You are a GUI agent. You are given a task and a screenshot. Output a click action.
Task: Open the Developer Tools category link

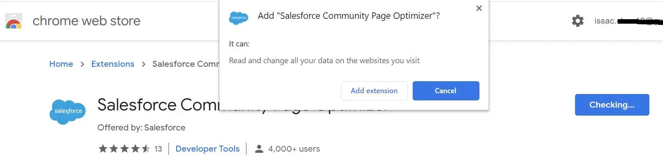[x=208, y=149]
